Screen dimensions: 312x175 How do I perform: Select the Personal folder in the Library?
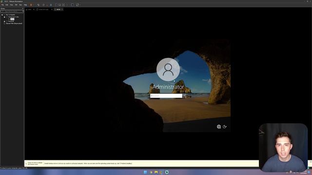pos(11,21)
